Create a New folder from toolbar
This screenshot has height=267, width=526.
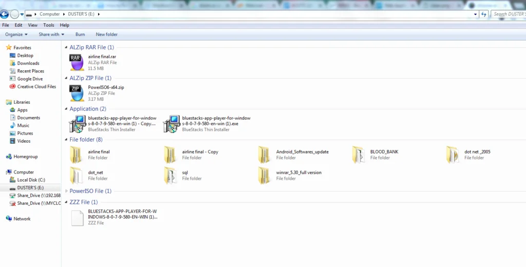click(x=107, y=34)
